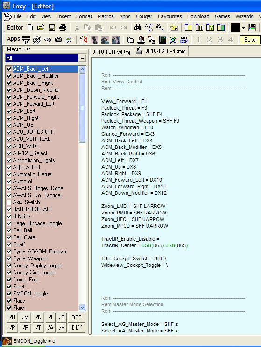Enable the Axis_Switch macro checkbox
Viewport: 261px width, 347px height.
click(x=9, y=202)
